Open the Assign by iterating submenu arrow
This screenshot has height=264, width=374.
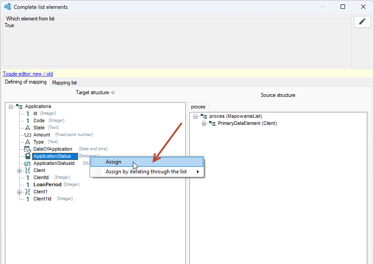tap(198, 172)
